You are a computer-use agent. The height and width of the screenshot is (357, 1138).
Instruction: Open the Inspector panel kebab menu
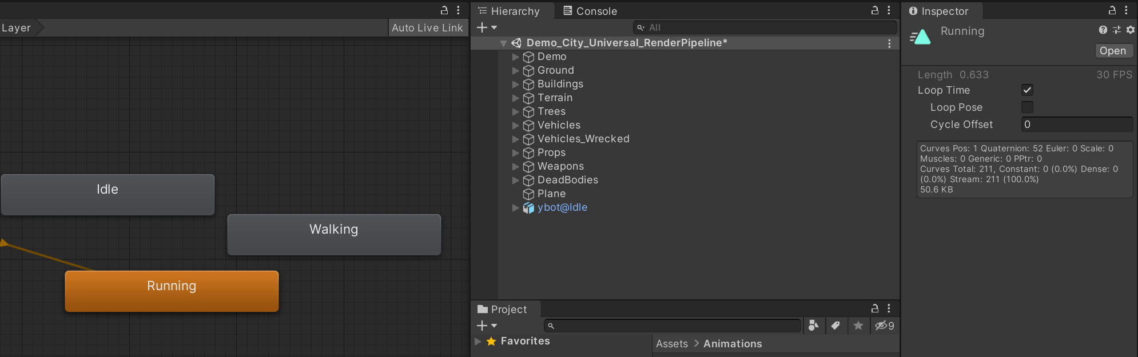[x=1126, y=10]
